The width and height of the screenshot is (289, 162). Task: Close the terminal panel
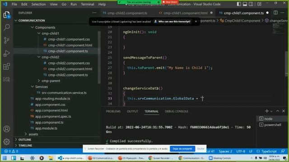point(284,111)
